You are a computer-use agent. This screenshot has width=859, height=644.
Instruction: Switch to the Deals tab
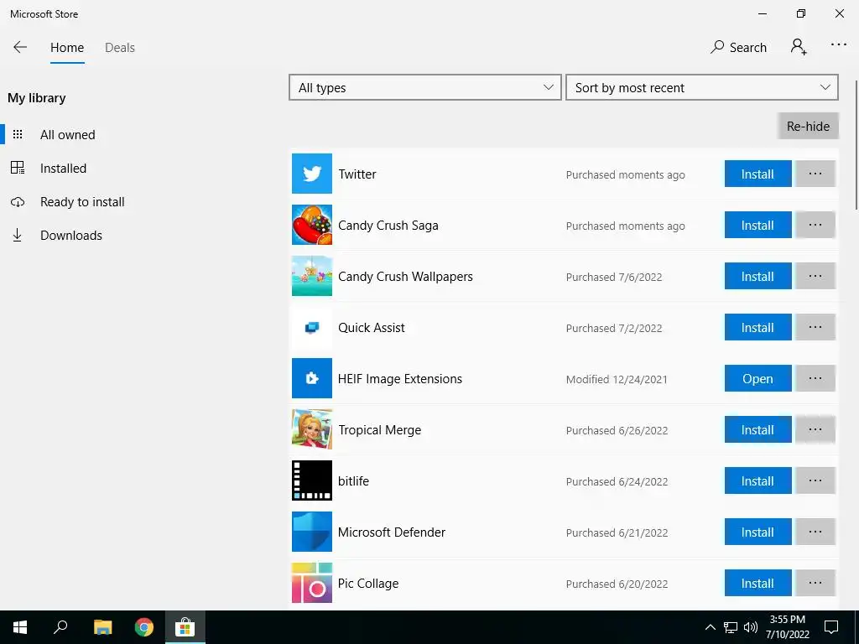pos(119,48)
